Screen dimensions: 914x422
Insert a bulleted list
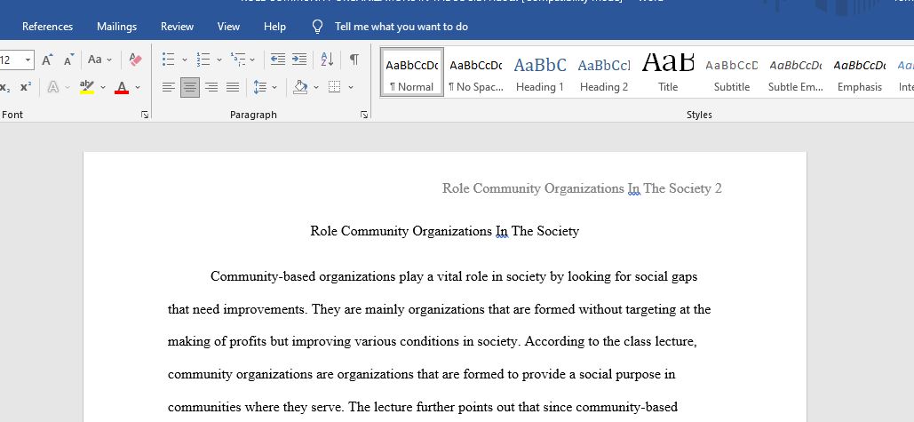(169, 60)
